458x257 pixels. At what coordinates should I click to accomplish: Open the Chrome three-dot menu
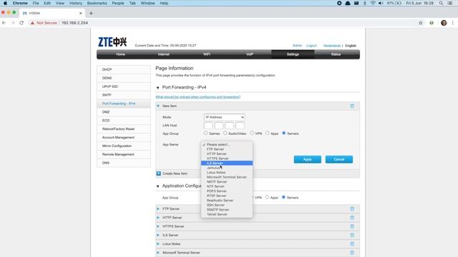[453, 23]
